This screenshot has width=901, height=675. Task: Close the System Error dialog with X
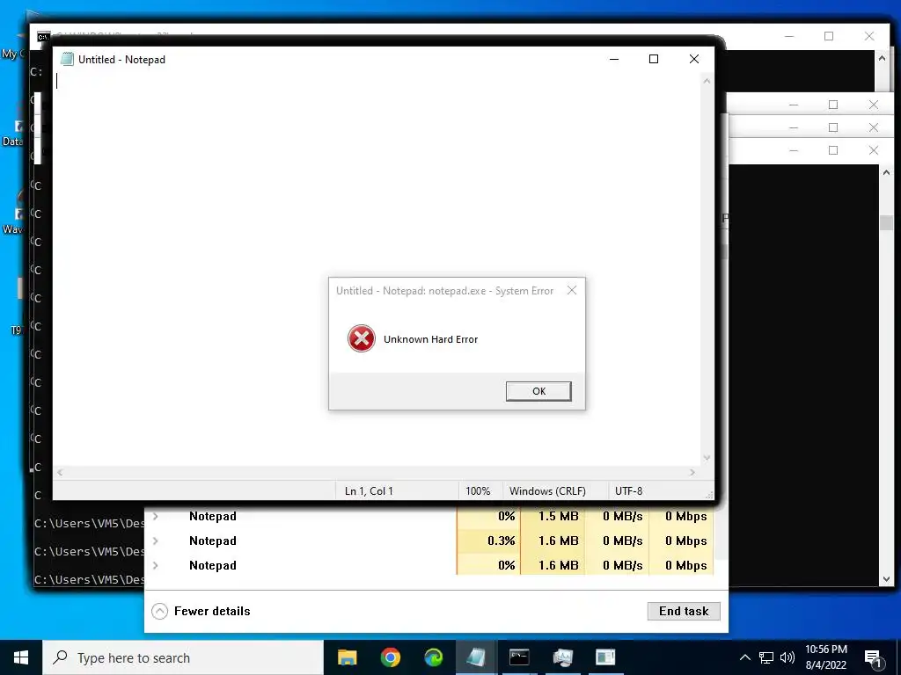click(x=572, y=290)
